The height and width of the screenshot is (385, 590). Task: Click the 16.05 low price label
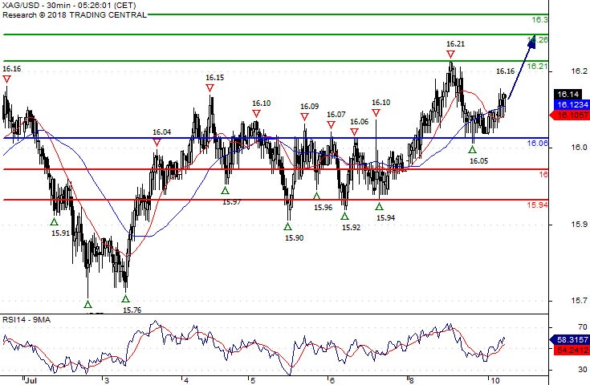click(x=478, y=161)
